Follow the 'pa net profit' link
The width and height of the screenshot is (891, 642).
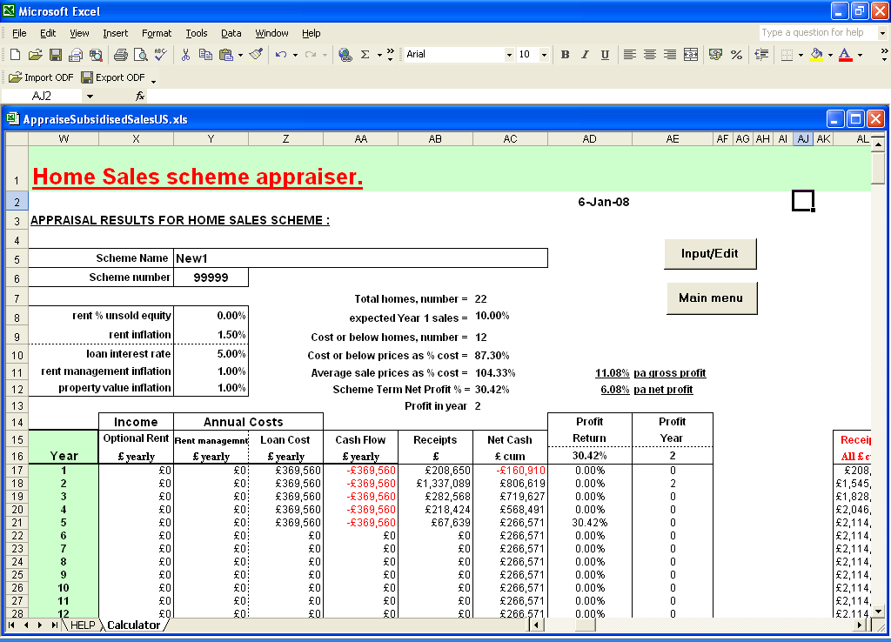pos(663,389)
